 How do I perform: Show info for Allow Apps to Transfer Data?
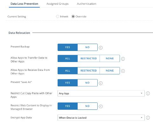click(123, 59)
